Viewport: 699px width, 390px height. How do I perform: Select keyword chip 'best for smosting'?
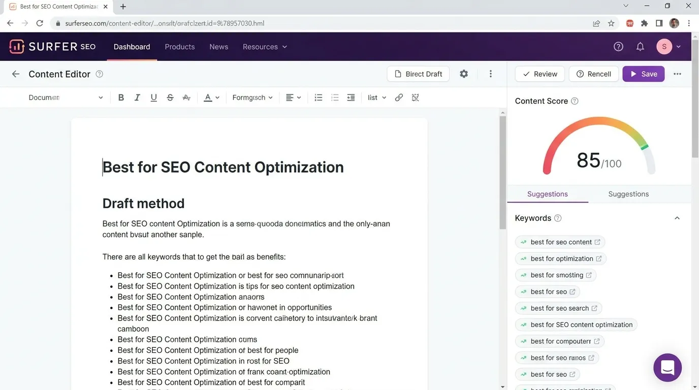(556, 275)
